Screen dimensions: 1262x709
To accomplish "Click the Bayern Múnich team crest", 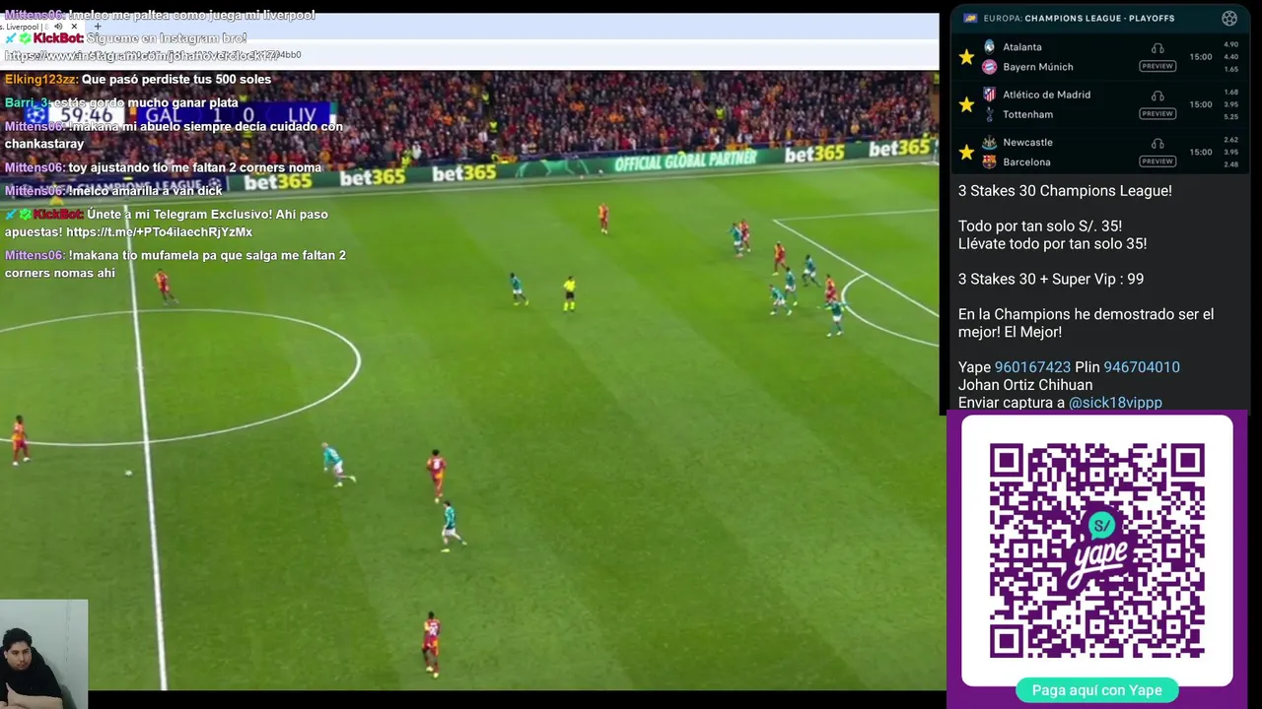I will point(989,67).
